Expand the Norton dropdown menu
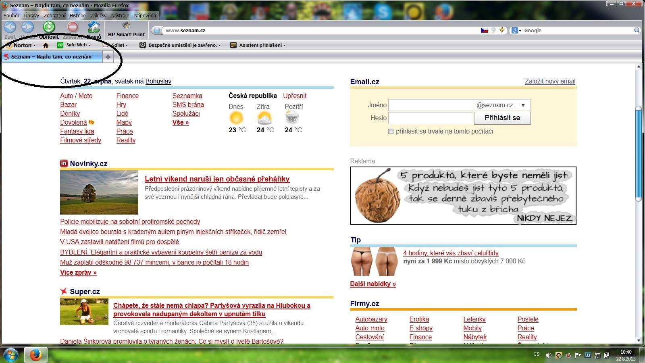The height and width of the screenshot is (363, 645). pos(34,46)
